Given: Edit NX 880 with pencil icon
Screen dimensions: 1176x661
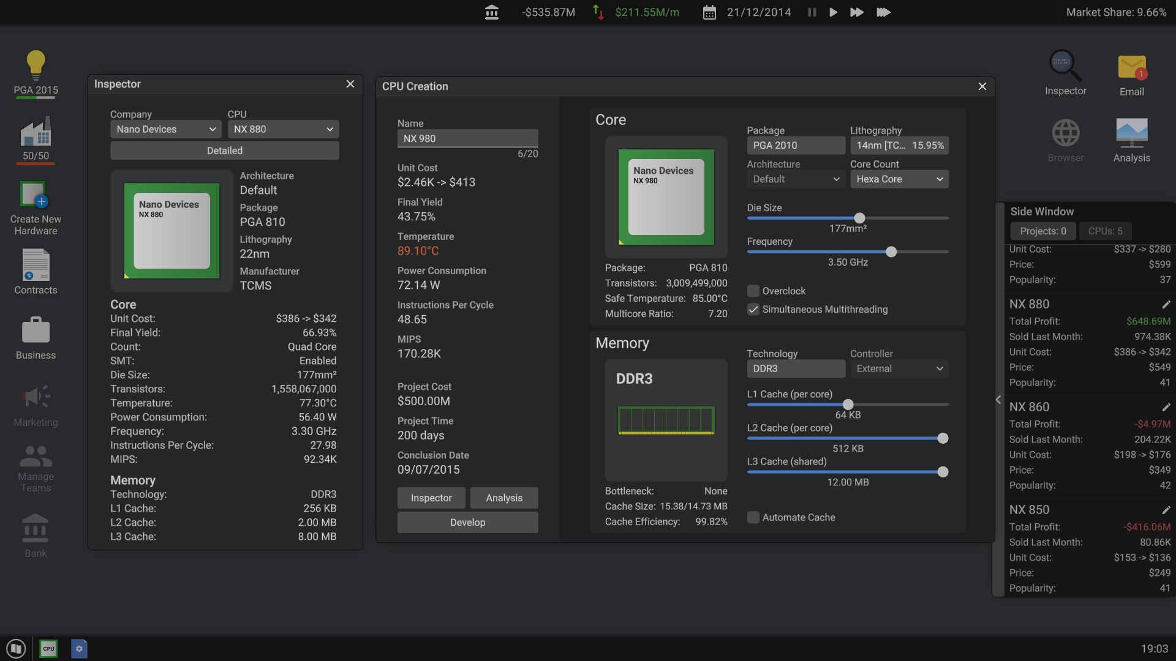Looking at the screenshot, I should tap(1166, 304).
